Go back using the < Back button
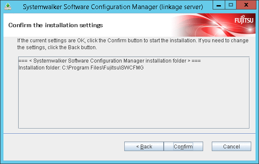 [x=144, y=146]
